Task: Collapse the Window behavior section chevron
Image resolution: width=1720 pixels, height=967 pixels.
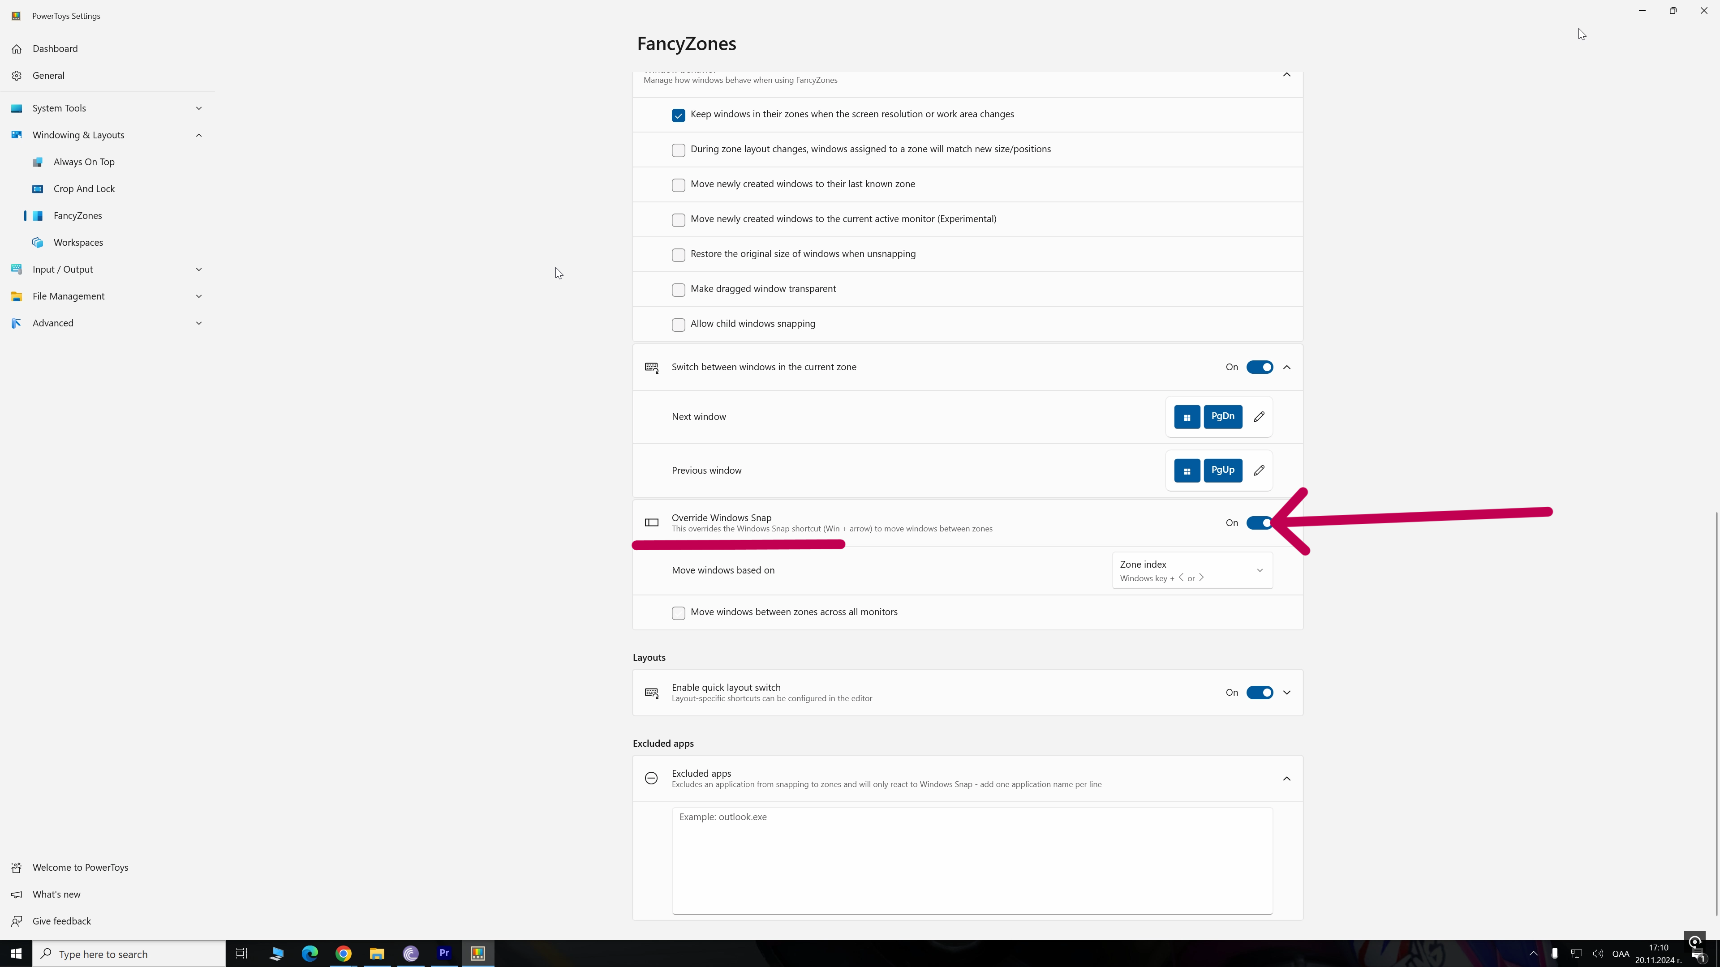Action: [1287, 75]
